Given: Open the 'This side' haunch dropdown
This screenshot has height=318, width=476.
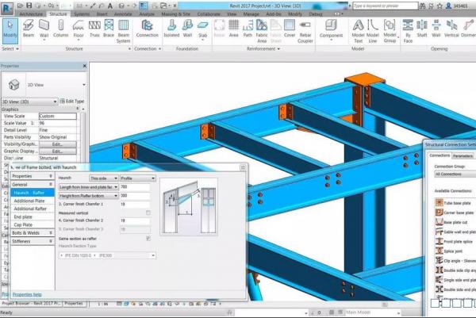Looking at the screenshot, I should [103, 178].
